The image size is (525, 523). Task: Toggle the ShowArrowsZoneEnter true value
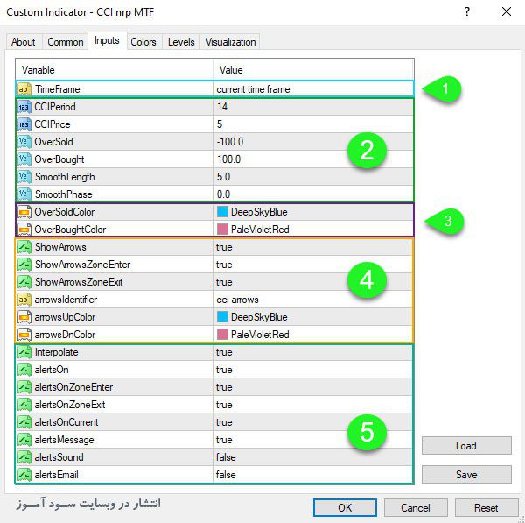point(313,265)
